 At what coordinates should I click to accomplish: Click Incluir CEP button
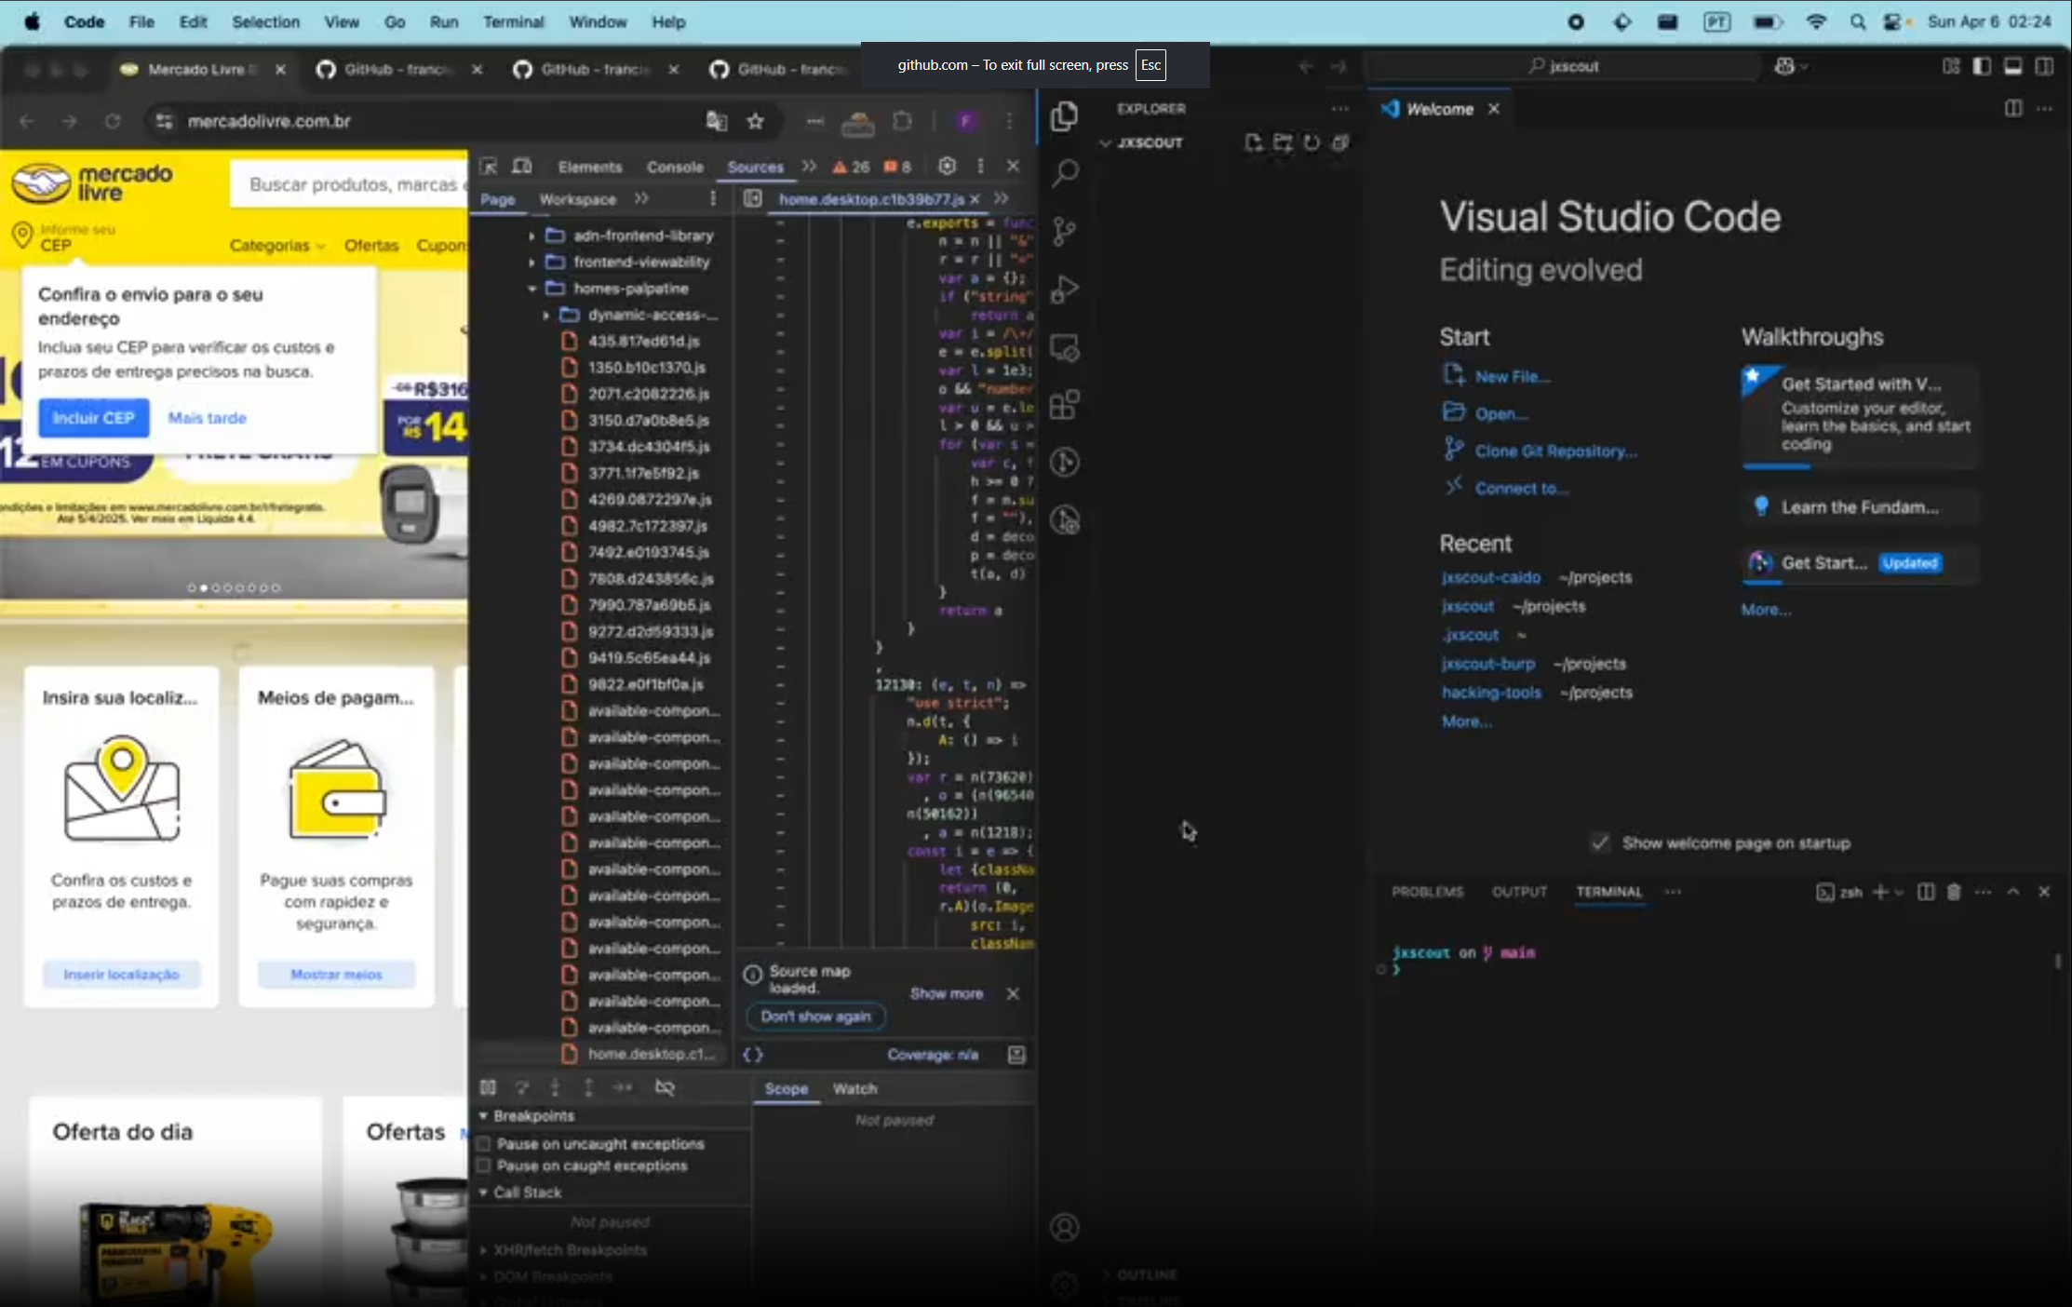[93, 418]
